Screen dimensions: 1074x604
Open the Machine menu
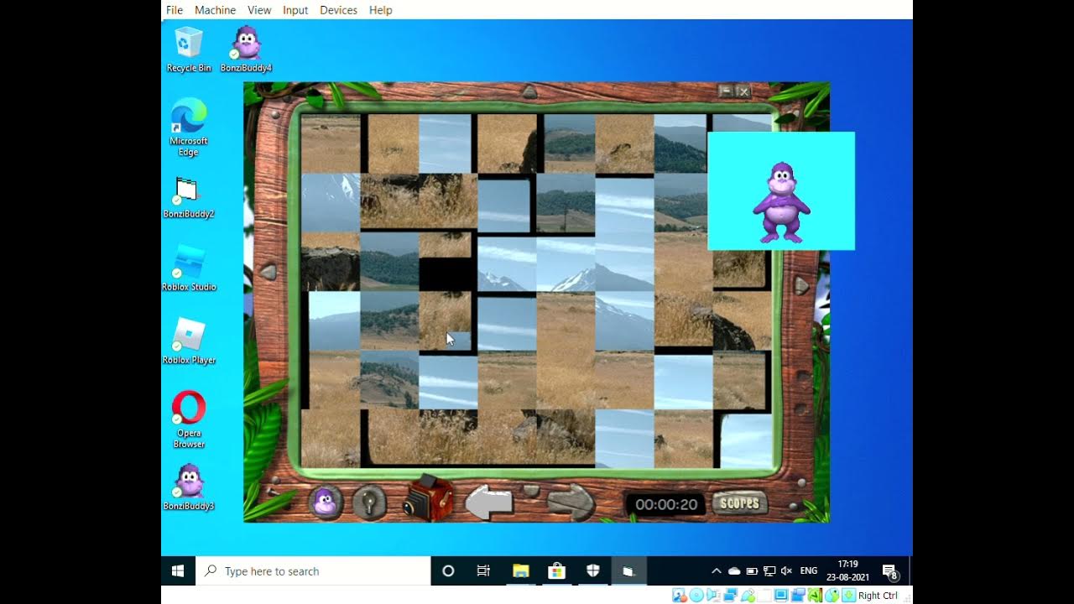click(x=215, y=10)
